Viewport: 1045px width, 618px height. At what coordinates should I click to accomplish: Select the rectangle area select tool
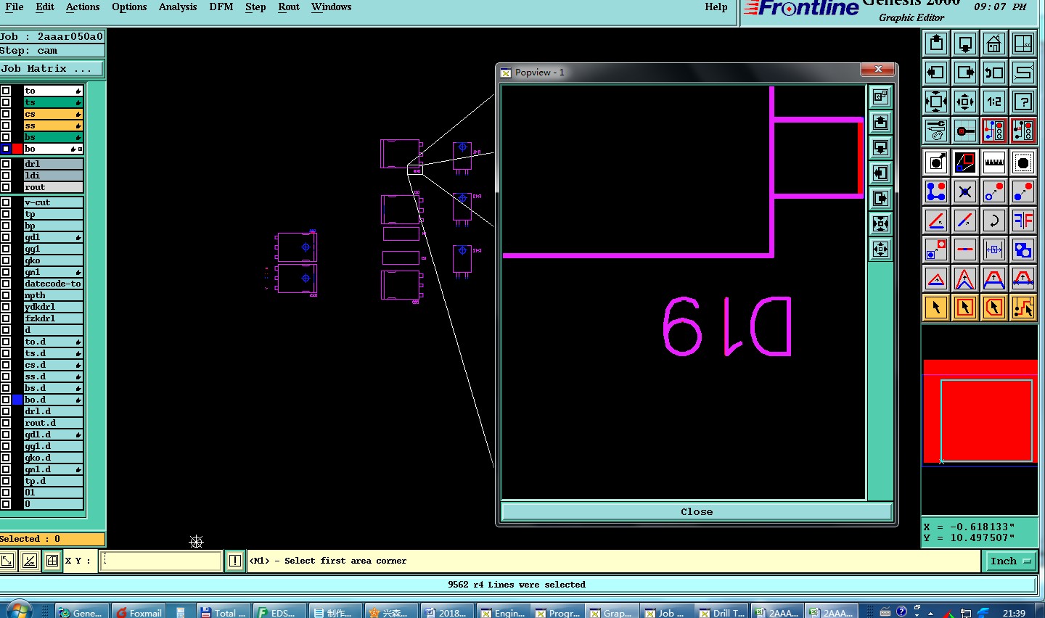pos(965,308)
